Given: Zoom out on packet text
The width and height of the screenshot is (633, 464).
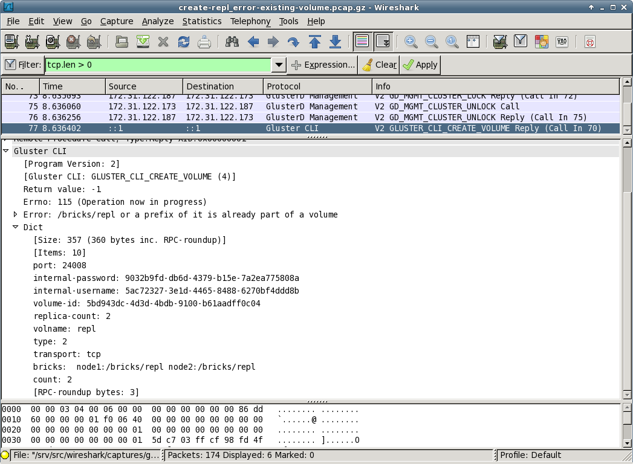Looking at the screenshot, I should click(x=431, y=42).
